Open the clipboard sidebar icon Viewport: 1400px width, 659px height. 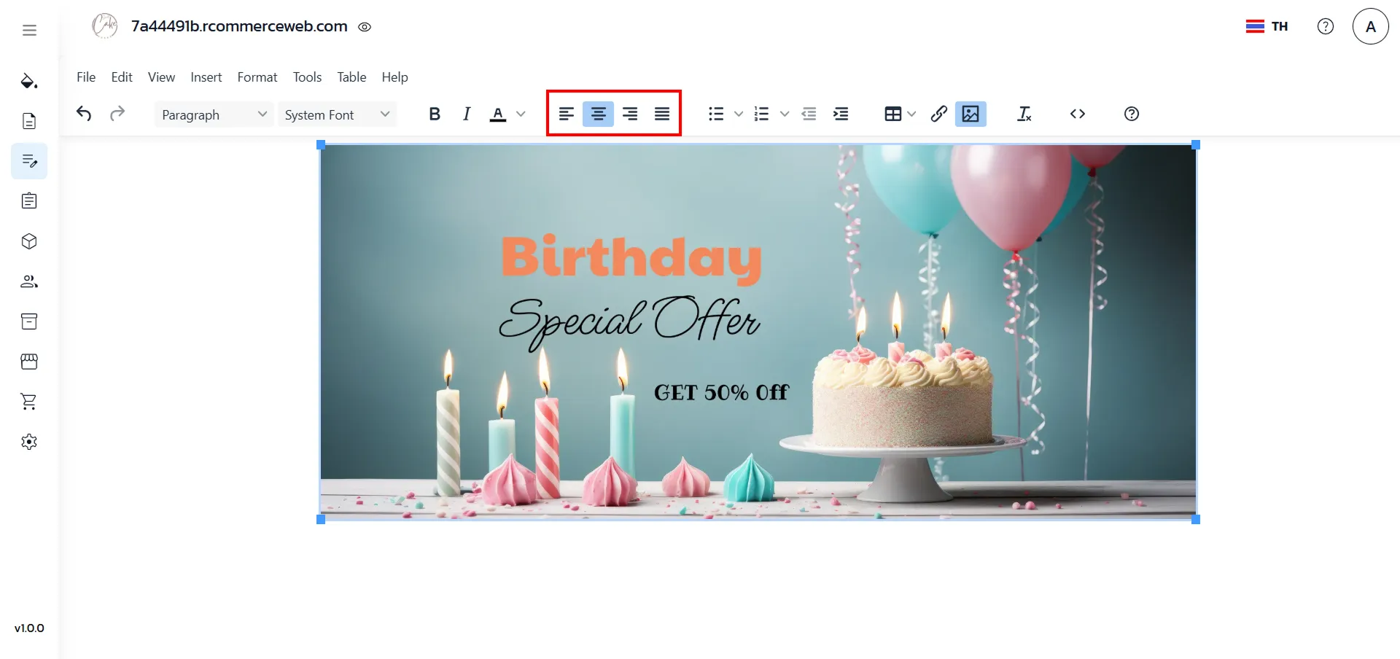click(x=29, y=201)
